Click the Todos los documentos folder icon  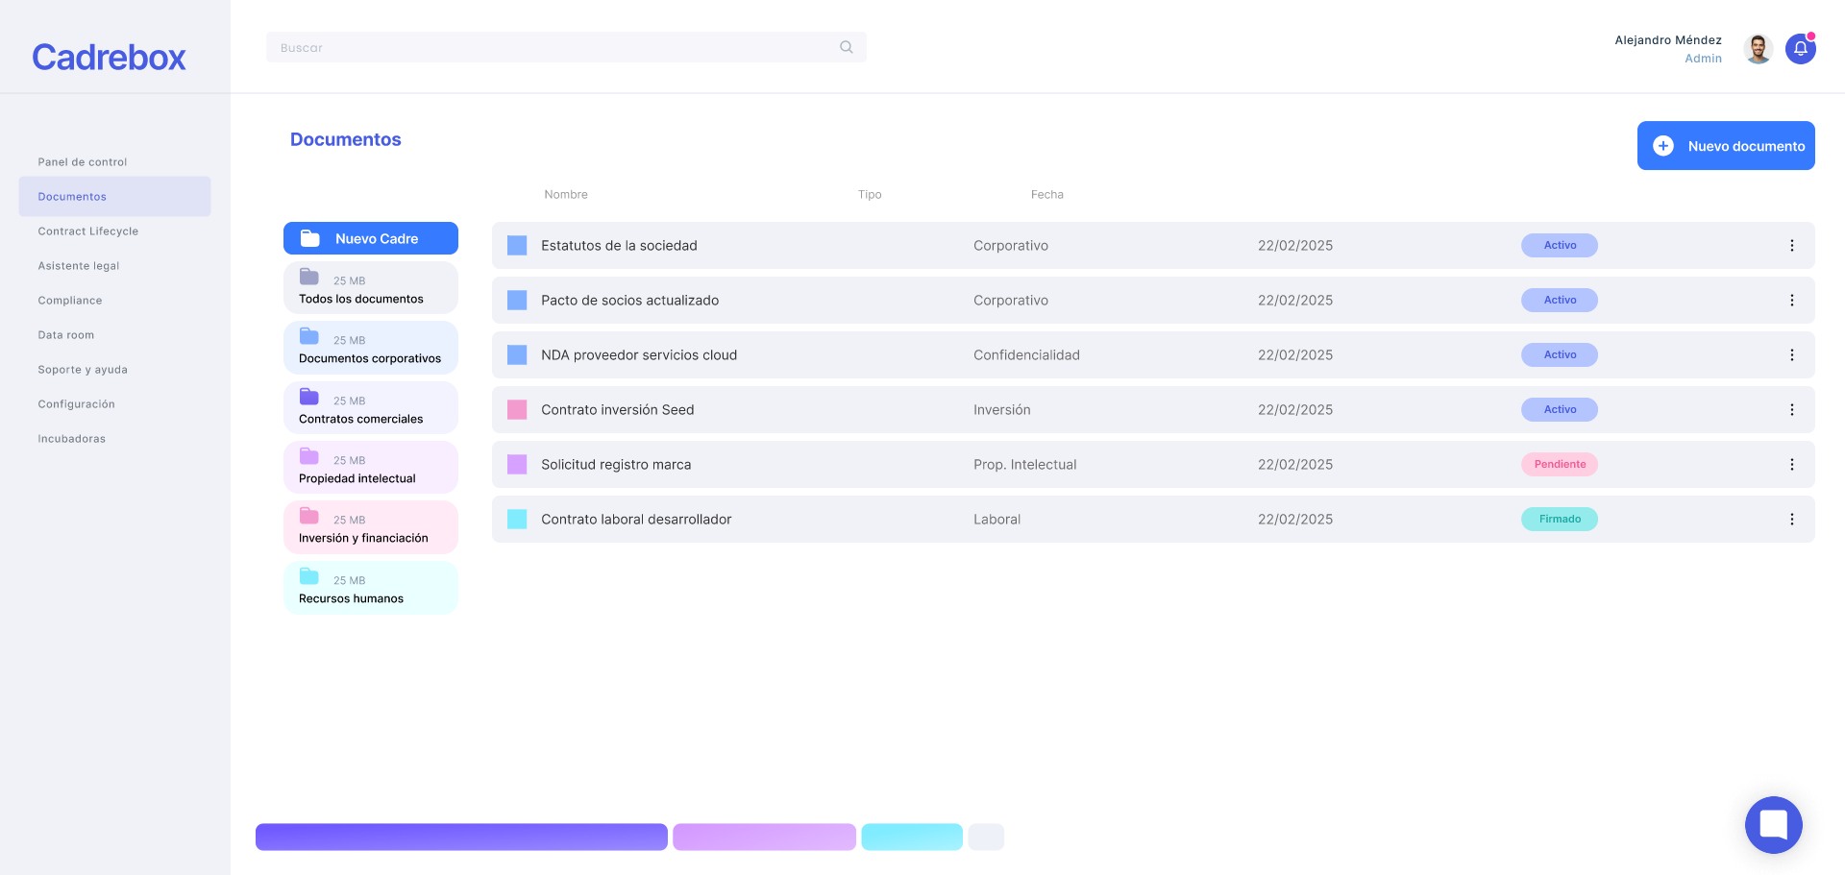tap(309, 277)
